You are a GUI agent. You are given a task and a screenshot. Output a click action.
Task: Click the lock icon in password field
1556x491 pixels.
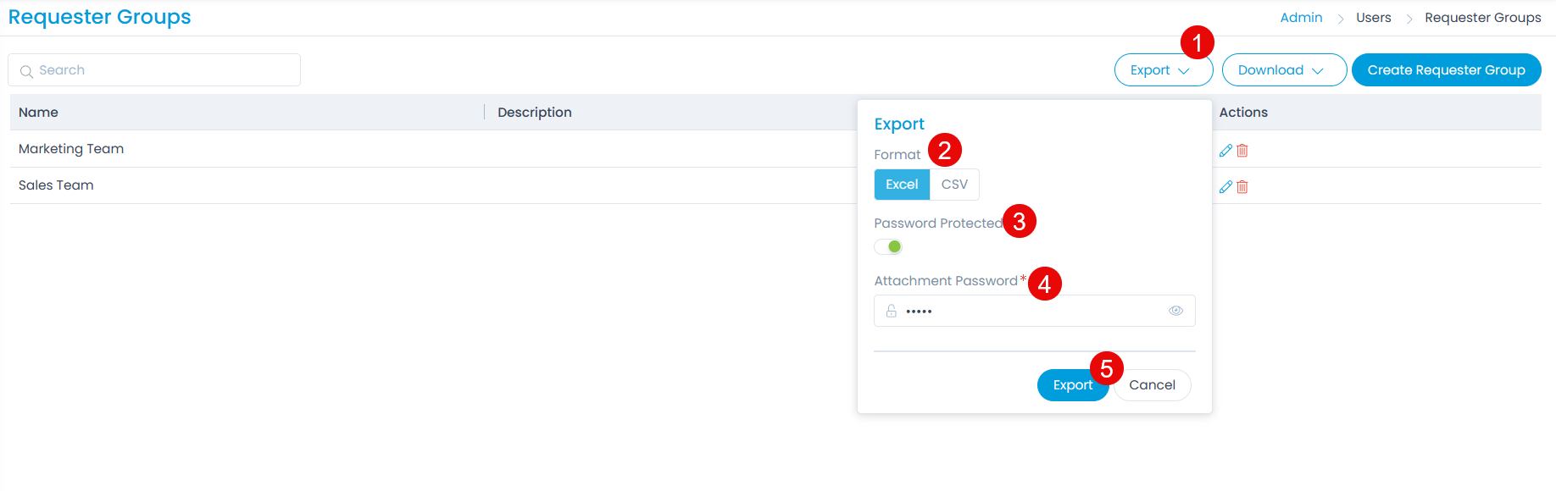pos(892,312)
